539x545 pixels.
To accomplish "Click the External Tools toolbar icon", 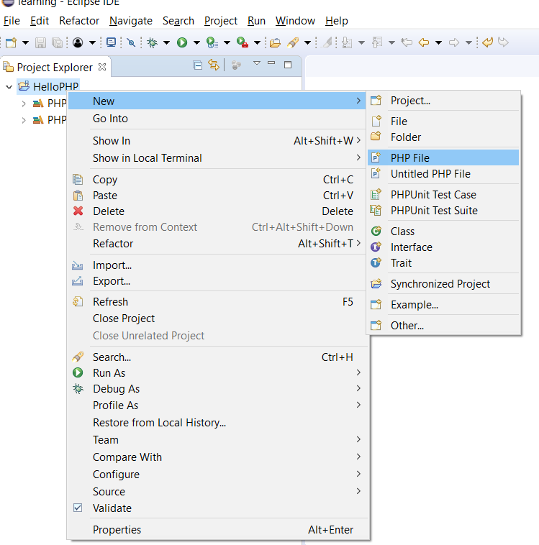I will (243, 42).
